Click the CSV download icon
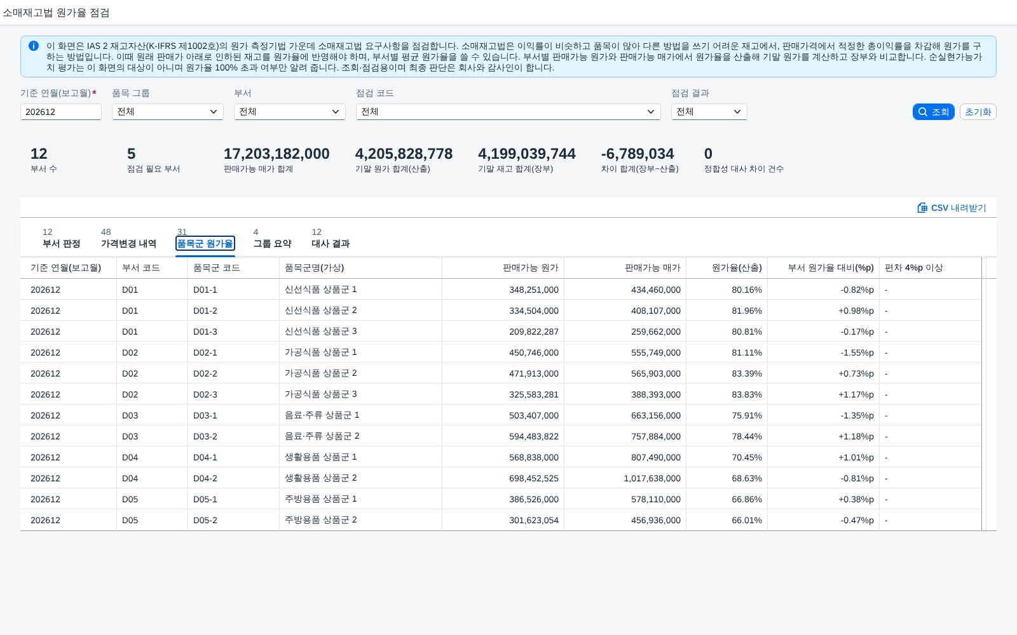Image resolution: width=1017 pixels, height=635 pixels. [x=922, y=208]
